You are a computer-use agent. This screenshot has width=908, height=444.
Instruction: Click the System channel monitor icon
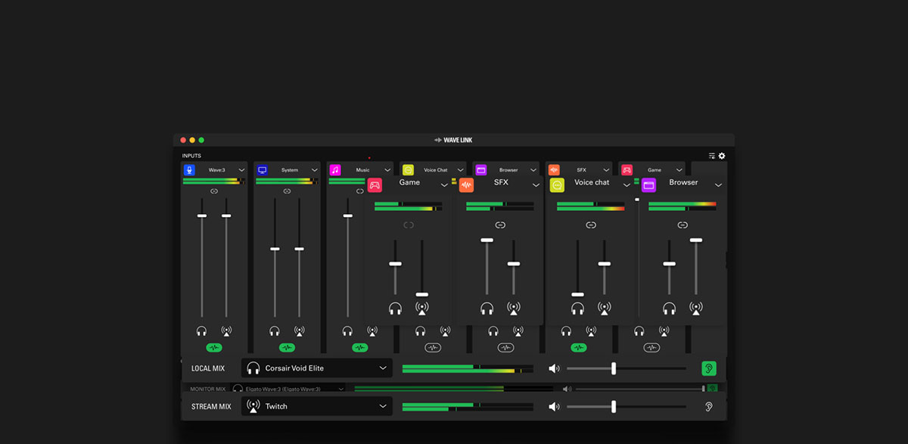tap(262, 170)
